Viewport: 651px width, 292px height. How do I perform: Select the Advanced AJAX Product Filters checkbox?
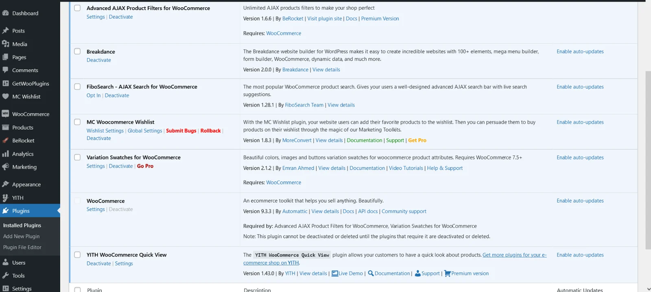tap(77, 8)
